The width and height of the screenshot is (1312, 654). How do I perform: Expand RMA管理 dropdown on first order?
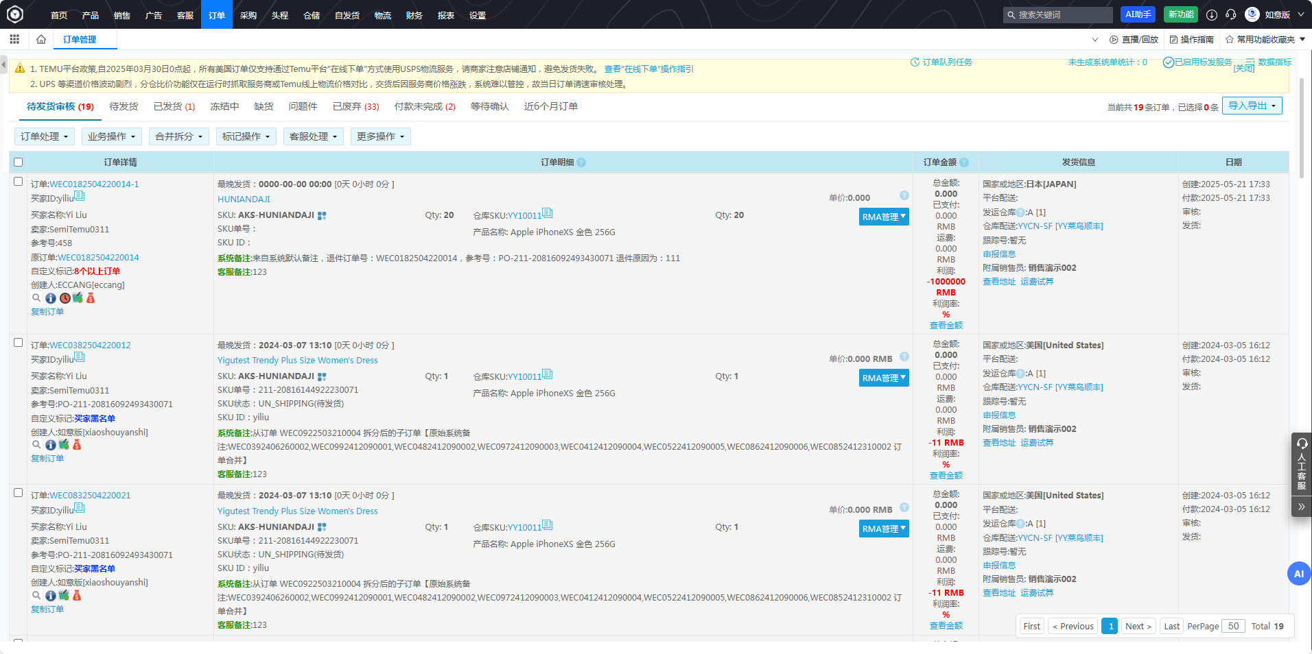884,217
